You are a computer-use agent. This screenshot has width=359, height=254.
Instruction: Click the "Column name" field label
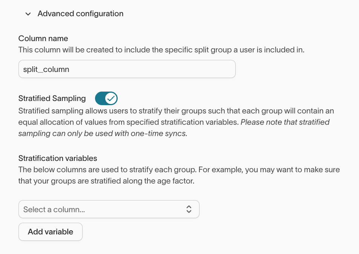(x=43, y=38)
